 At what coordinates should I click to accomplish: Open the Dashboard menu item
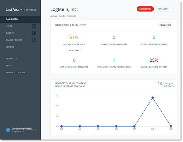click(x=20, y=19)
